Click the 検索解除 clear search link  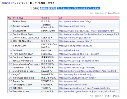tap(44, 8)
